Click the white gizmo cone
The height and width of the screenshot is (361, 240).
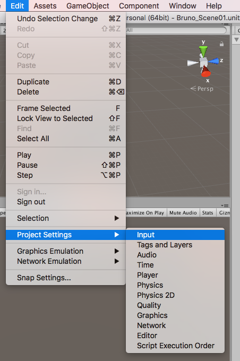coord(193,63)
